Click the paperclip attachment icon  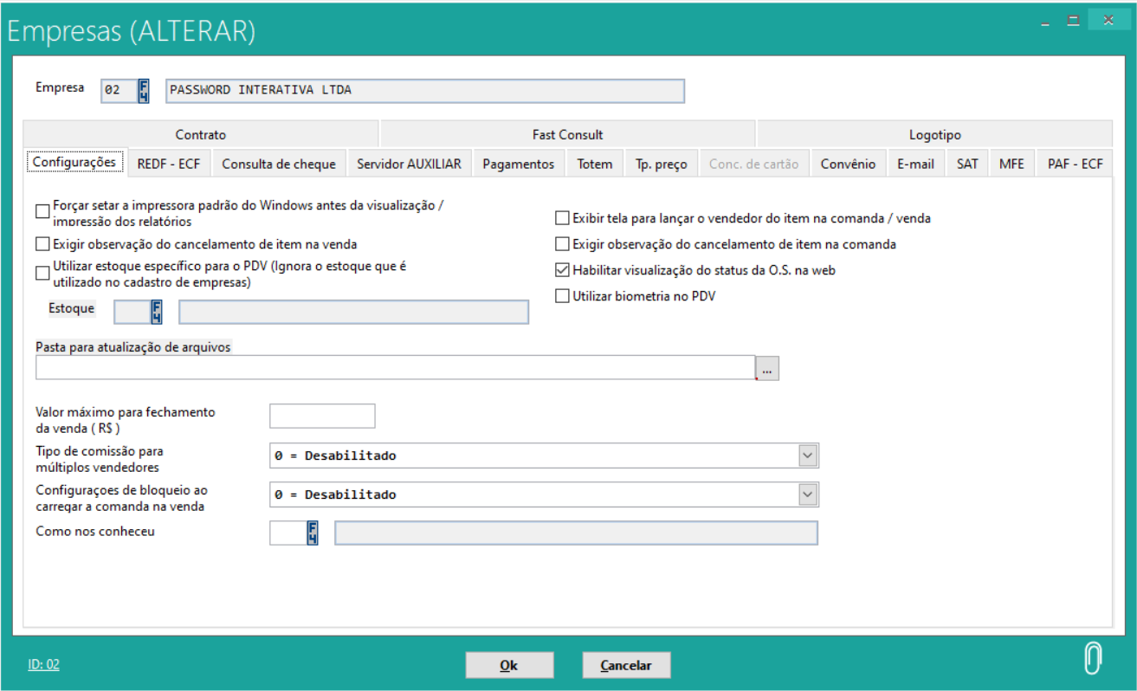click(1093, 659)
